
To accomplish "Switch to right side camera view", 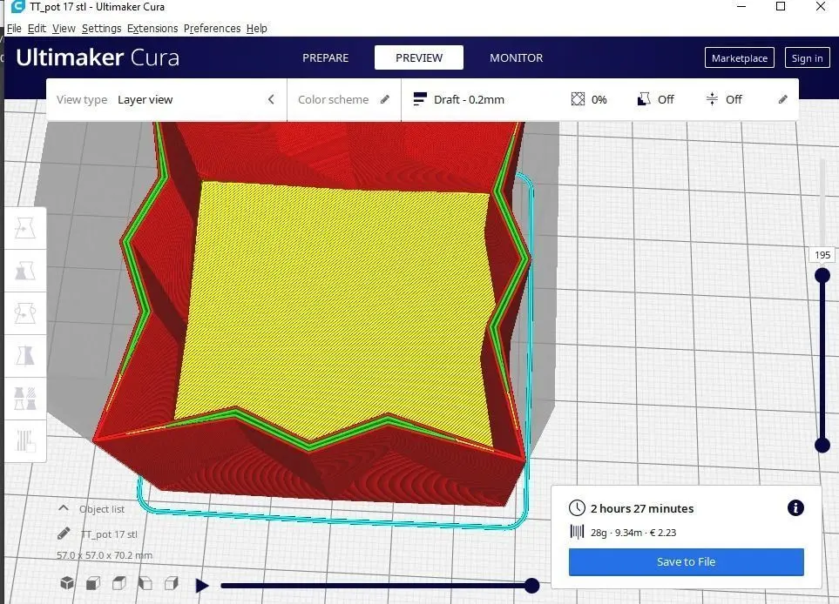I will pos(172,582).
